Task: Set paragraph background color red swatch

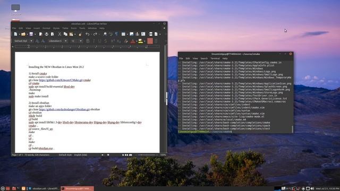Action: pos(150,41)
